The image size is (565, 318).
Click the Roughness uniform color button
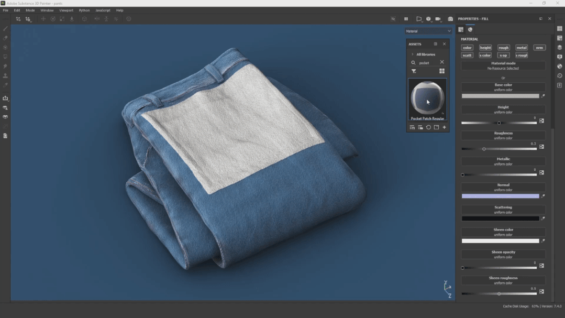click(x=503, y=136)
